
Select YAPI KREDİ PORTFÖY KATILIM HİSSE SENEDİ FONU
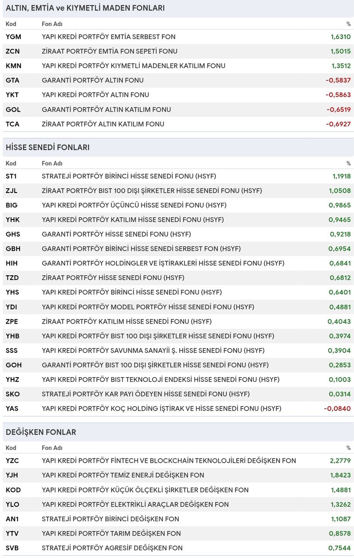point(133,219)
